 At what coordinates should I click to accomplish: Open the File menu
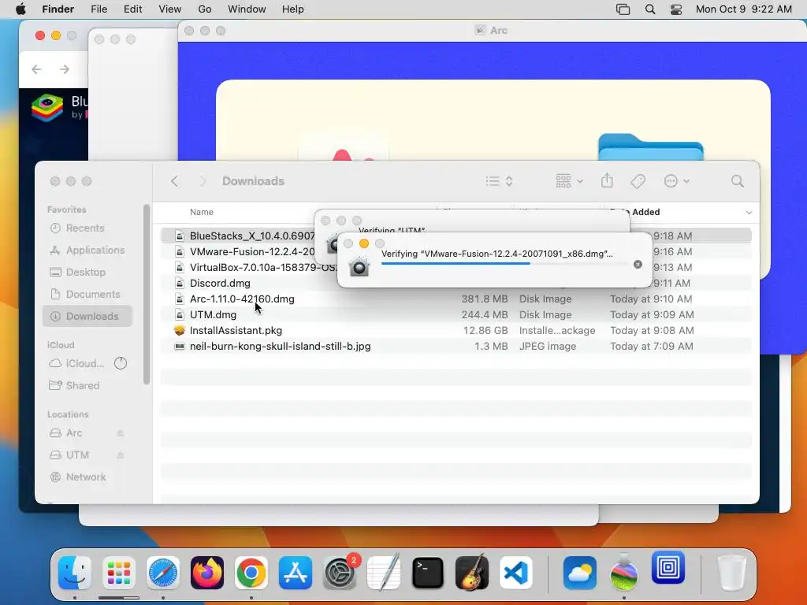tap(99, 9)
